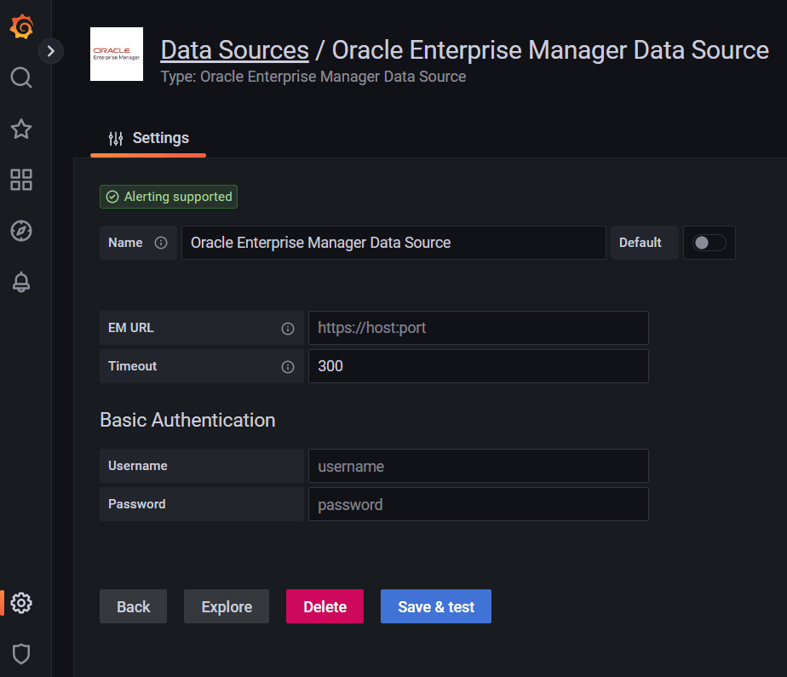Click the Search icon in sidebar
787x677 pixels.
pos(20,77)
